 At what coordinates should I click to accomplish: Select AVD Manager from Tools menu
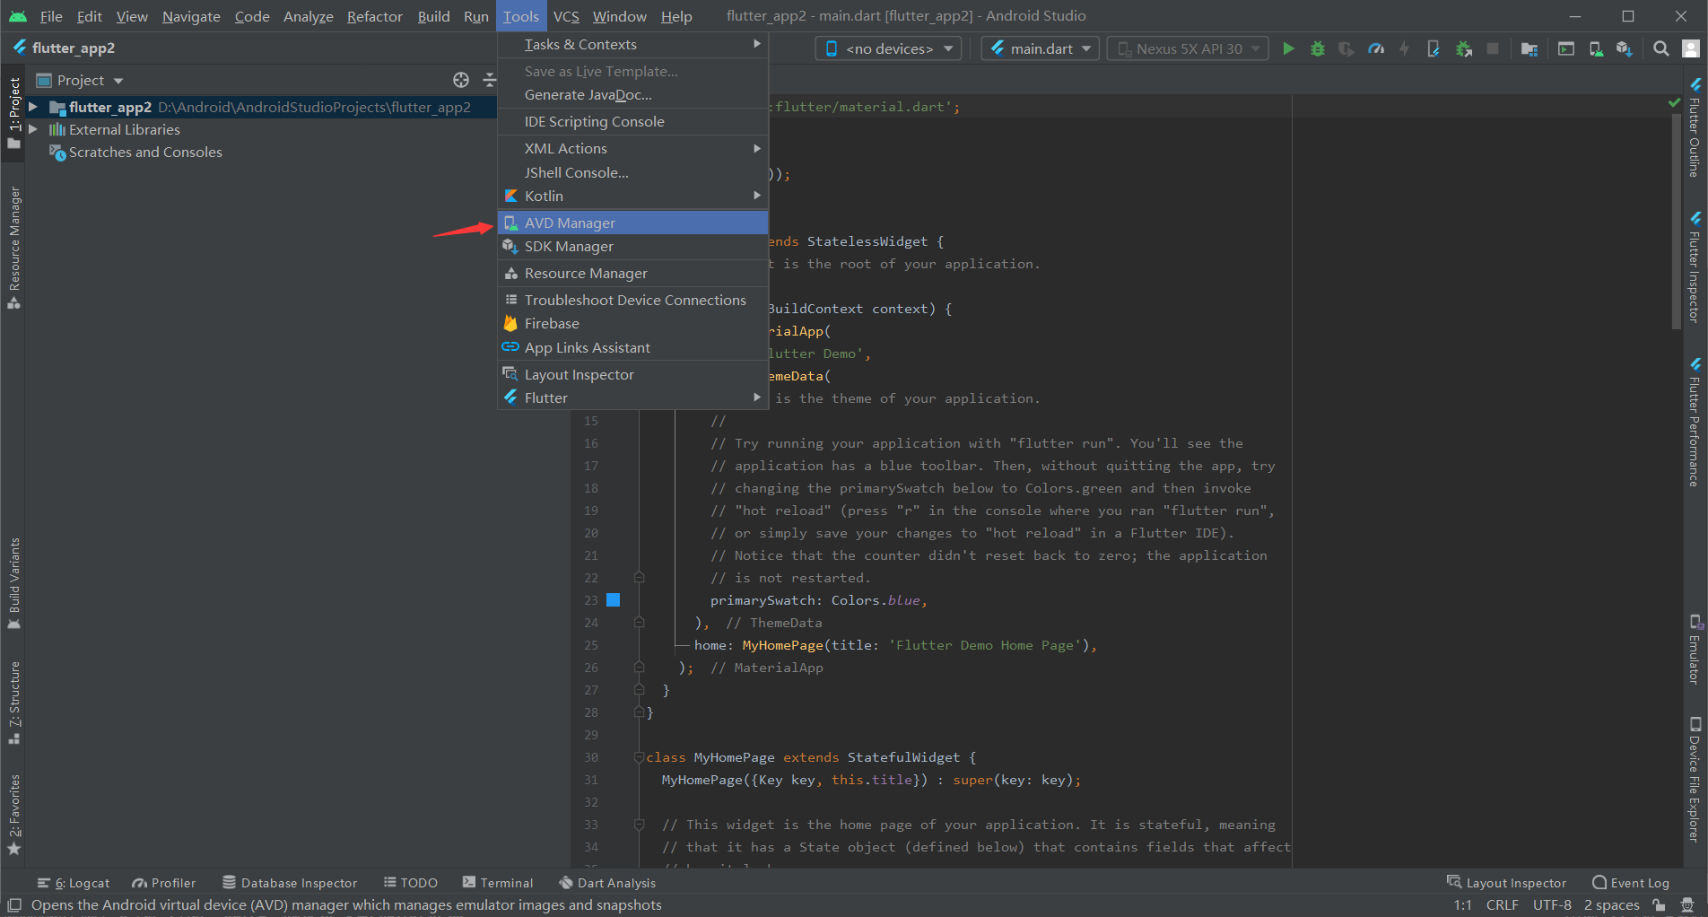633,223
